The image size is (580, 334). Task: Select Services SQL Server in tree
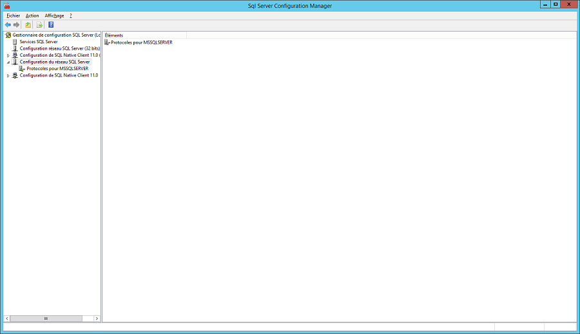39,42
